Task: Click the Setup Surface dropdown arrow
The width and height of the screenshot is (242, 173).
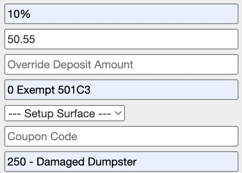Action: pyautogui.click(x=118, y=113)
